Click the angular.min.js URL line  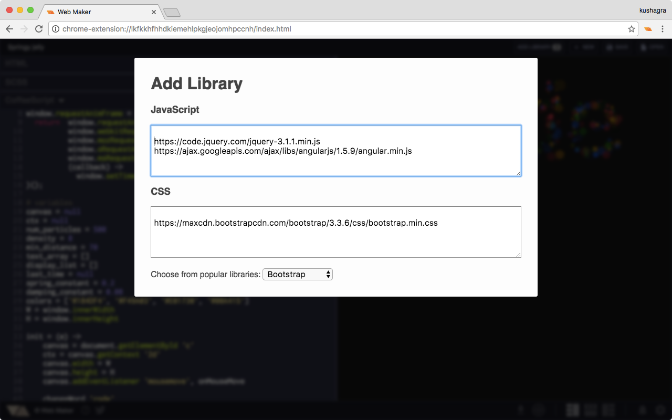pyautogui.click(x=283, y=151)
